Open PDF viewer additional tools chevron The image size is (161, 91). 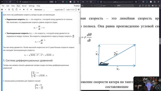[159, 6]
